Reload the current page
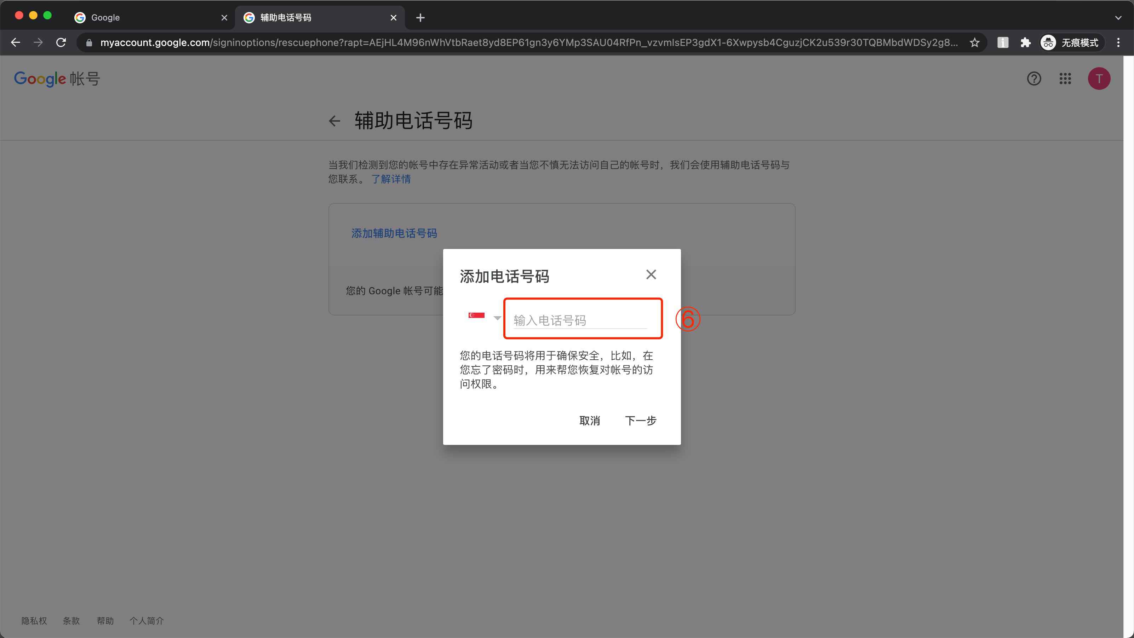This screenshot has height=638, width=1134. pos(61,42)
